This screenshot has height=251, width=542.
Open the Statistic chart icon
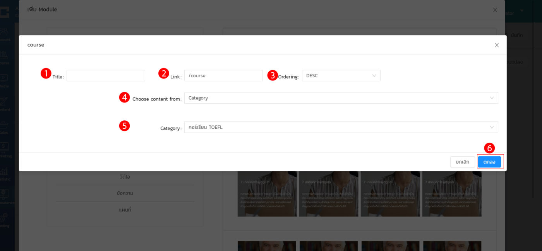pyautogui.click(x=5, y=172)
